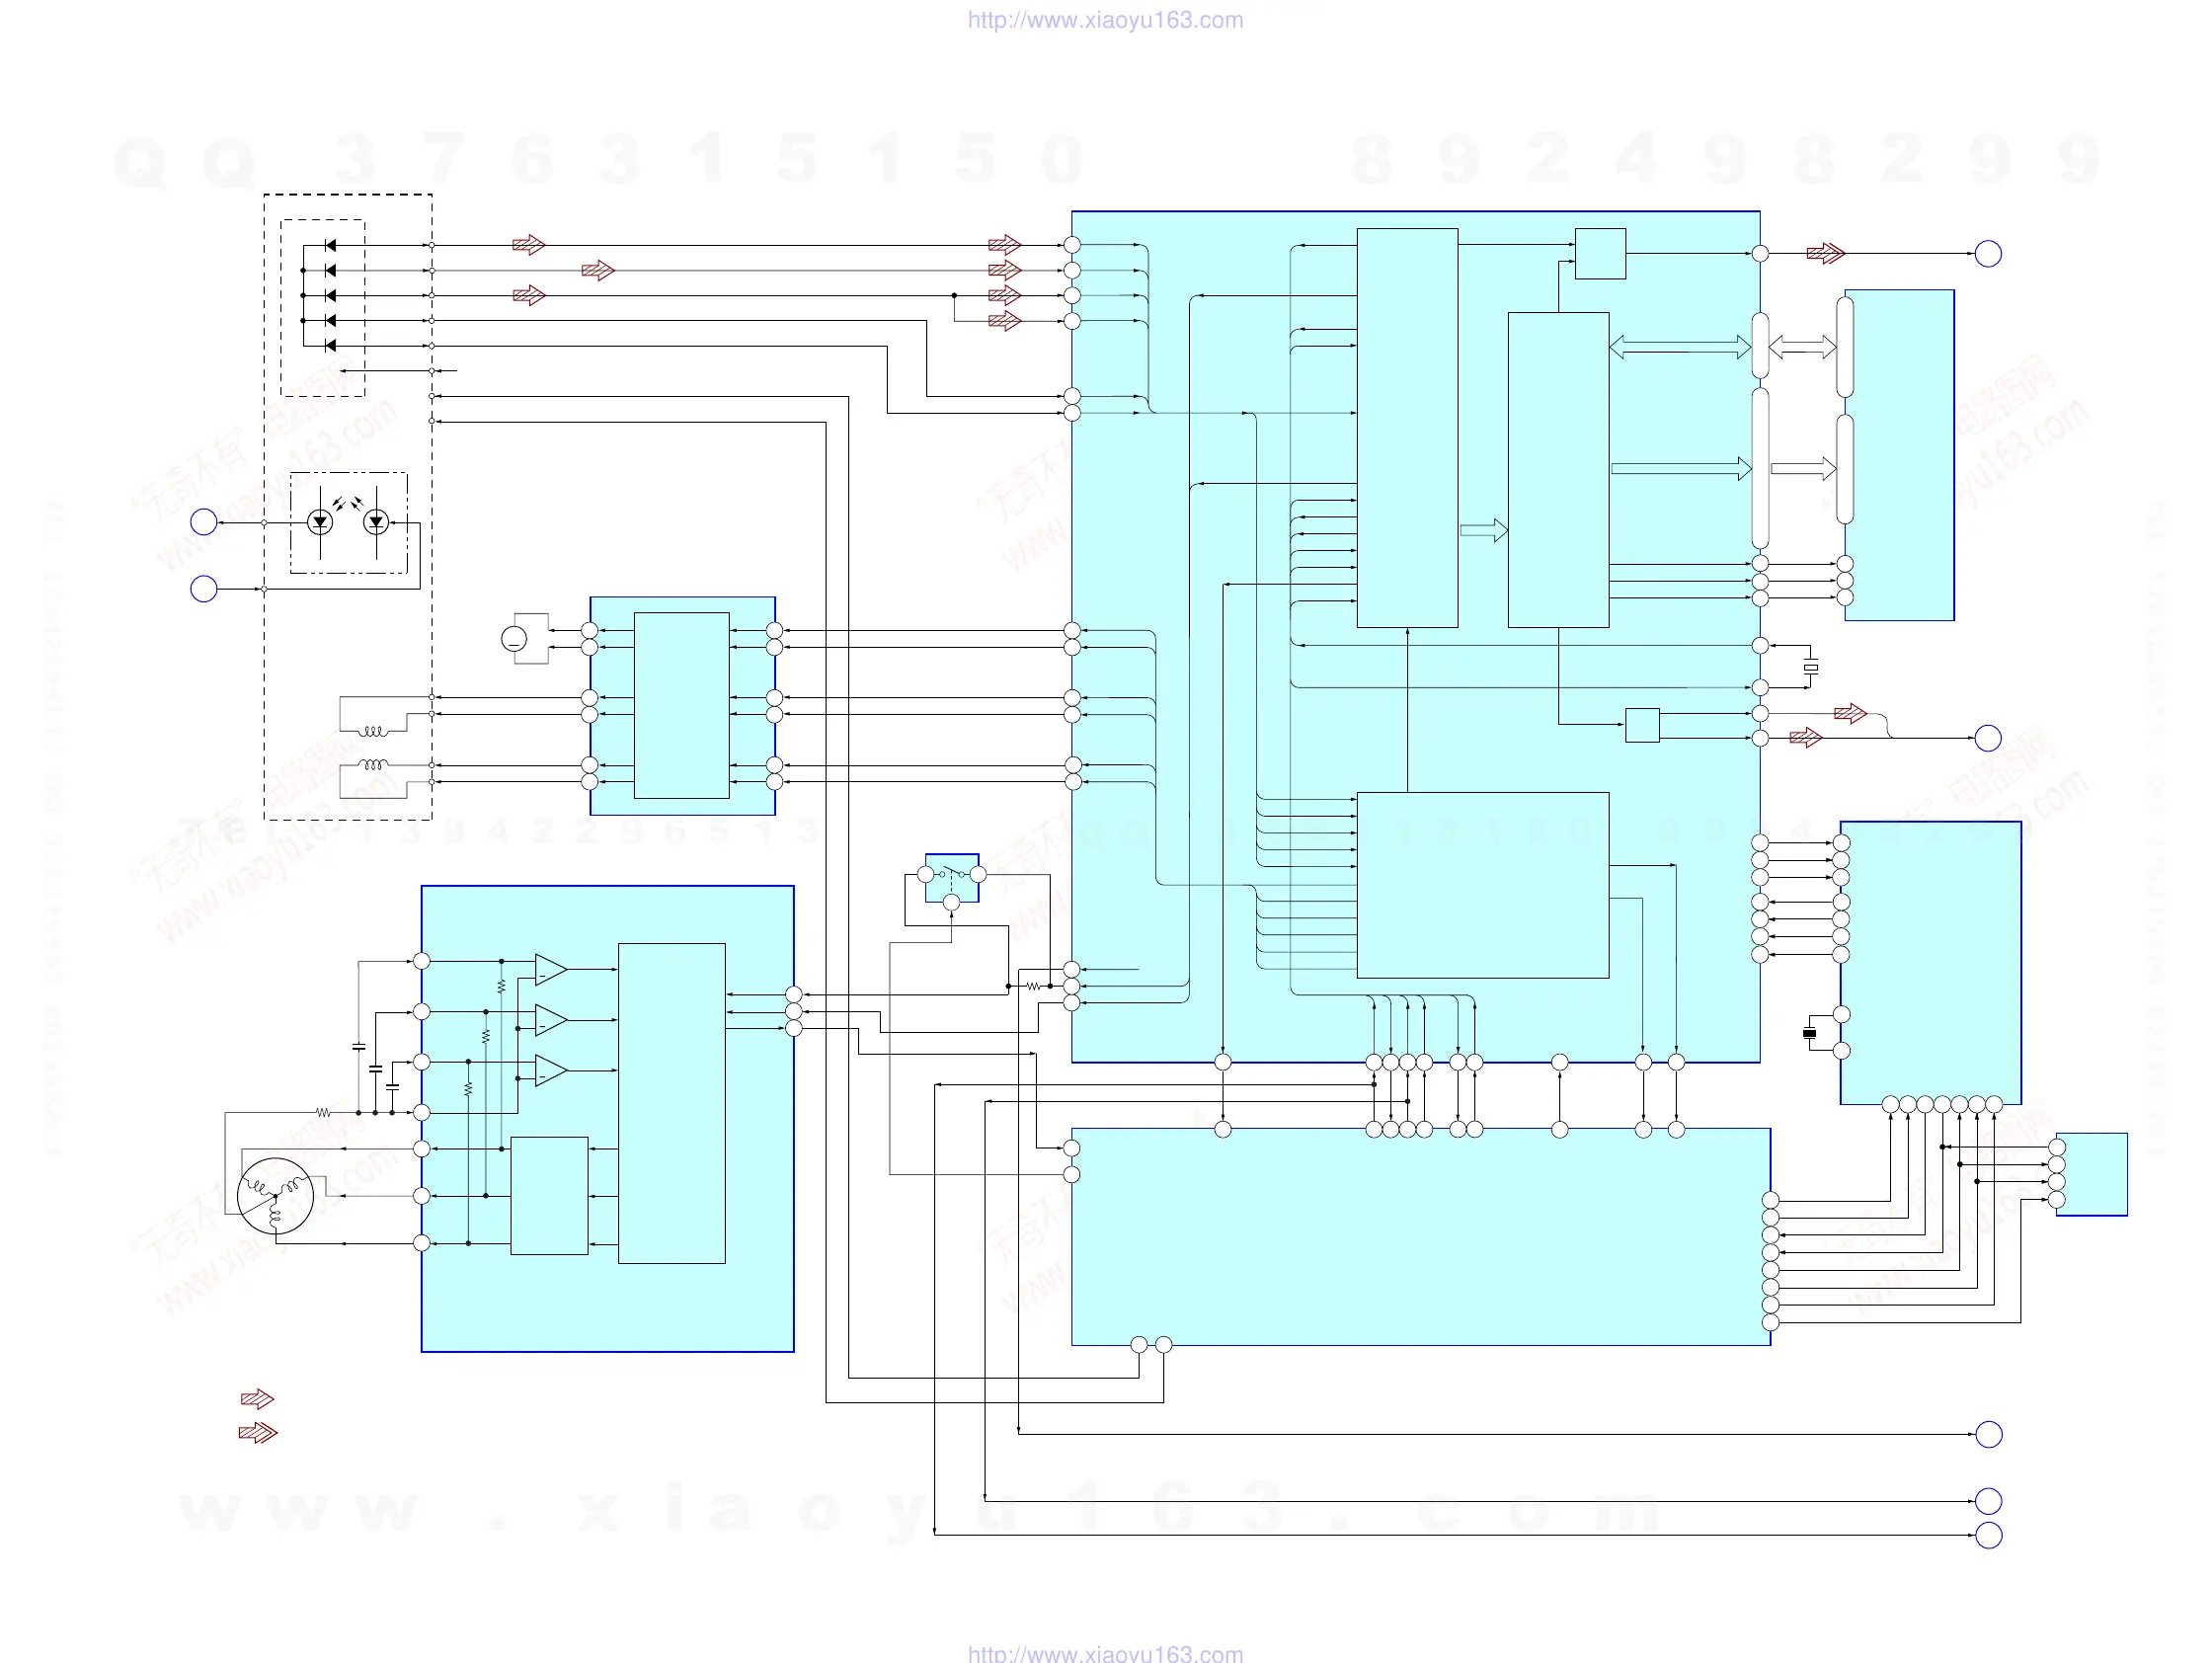Viewport: 2212px width, 1663px height.
Task: Click the blue terminal circle at top right
Action: 1988,254
